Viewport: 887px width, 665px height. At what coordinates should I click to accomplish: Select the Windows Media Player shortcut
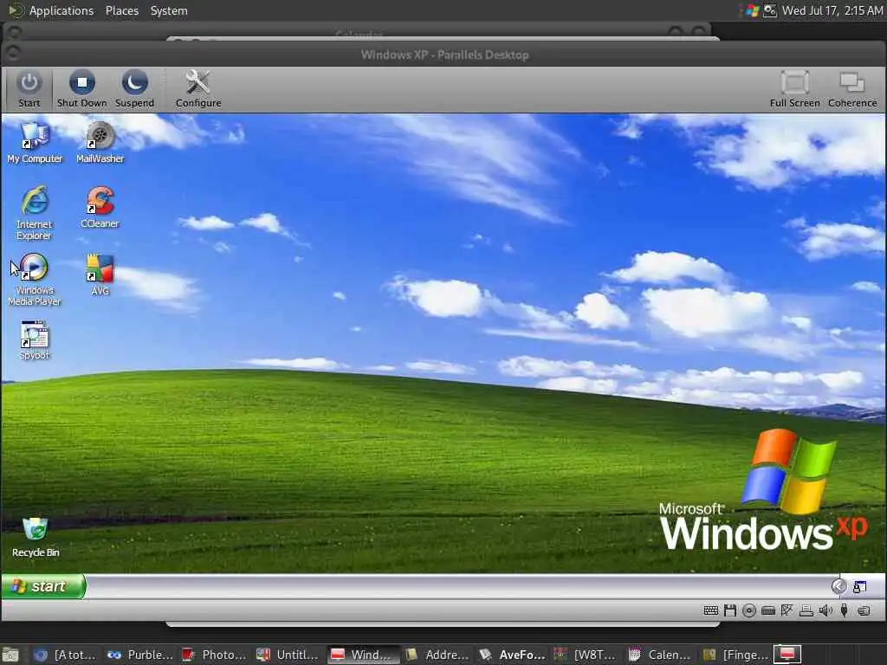coord(35,280)
